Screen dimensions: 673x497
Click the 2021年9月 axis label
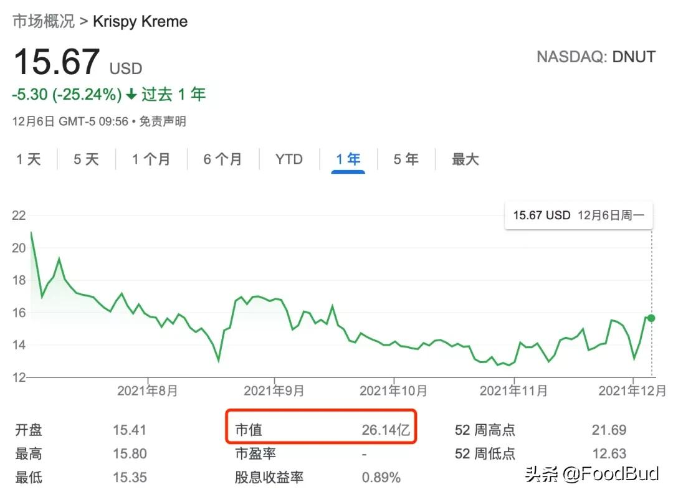pos(274,391)
